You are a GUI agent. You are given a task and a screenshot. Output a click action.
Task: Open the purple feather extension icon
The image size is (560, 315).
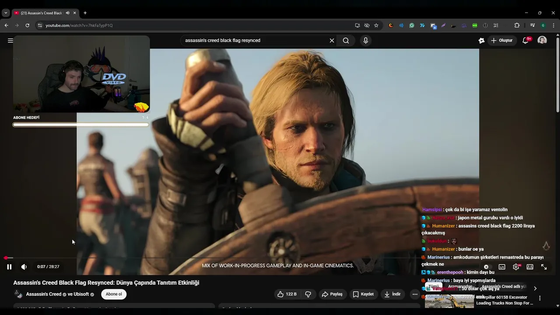(443, 25)
